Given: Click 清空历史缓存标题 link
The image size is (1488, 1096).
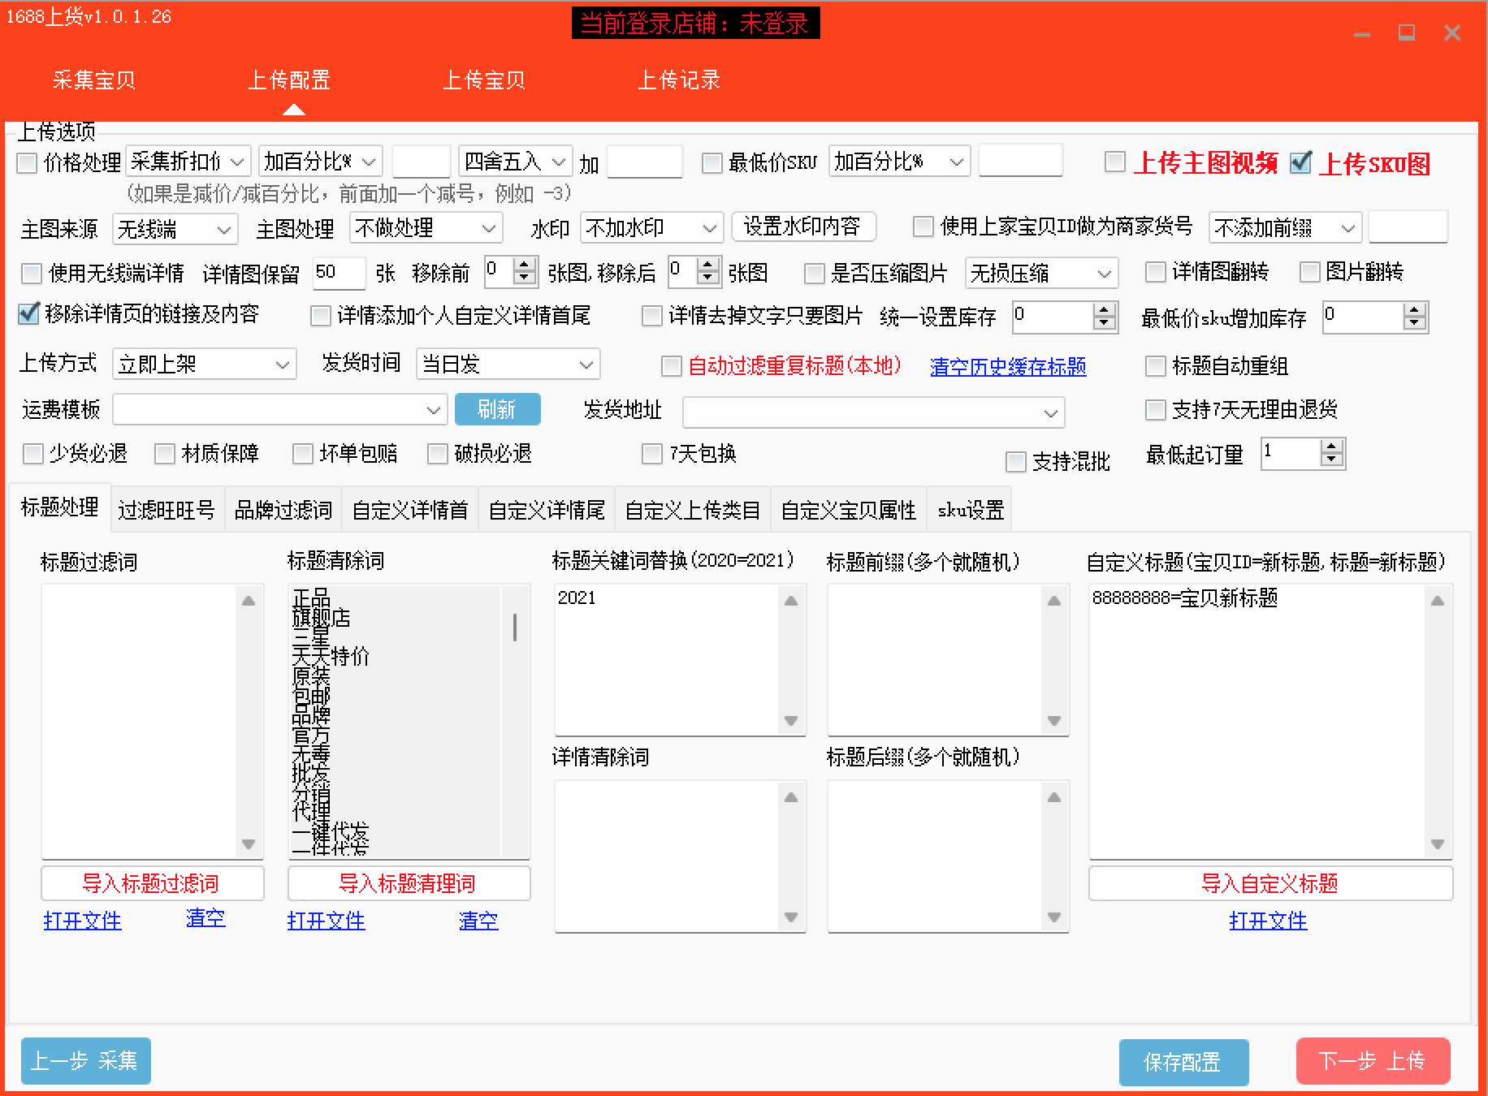Looking at the screenshot, I should (1008, 367).
